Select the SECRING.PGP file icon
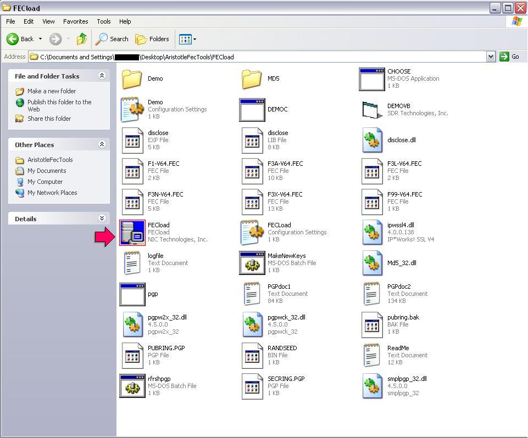528x438 pixels. [252, 386]
